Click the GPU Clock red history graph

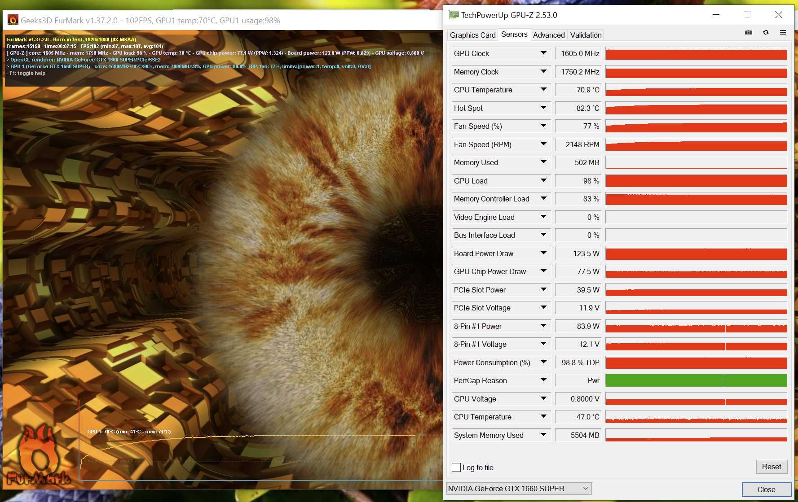[696, 53]
